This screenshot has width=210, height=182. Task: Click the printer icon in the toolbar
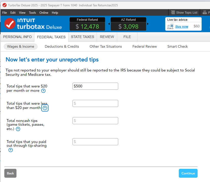pos(204,12)
